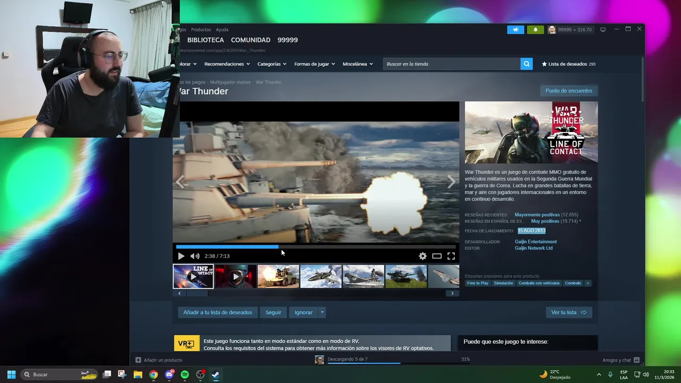Select Free to Play tag

pyautogui.click(x=478, y=283)
